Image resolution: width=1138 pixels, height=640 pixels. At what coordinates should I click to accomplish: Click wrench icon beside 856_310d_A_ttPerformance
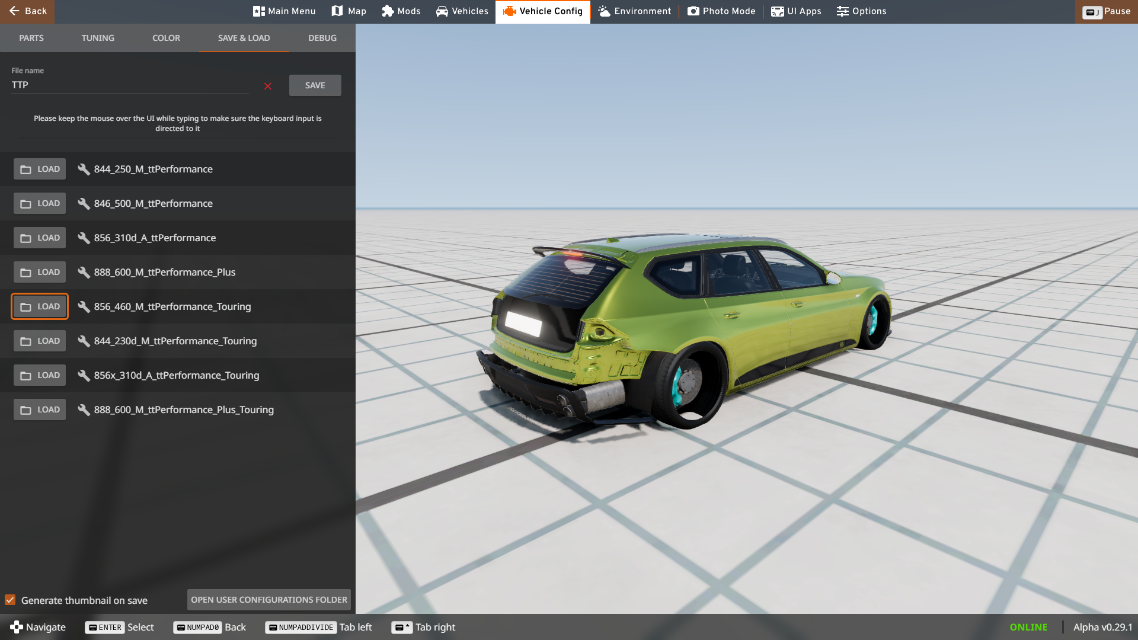click(84, 238)
